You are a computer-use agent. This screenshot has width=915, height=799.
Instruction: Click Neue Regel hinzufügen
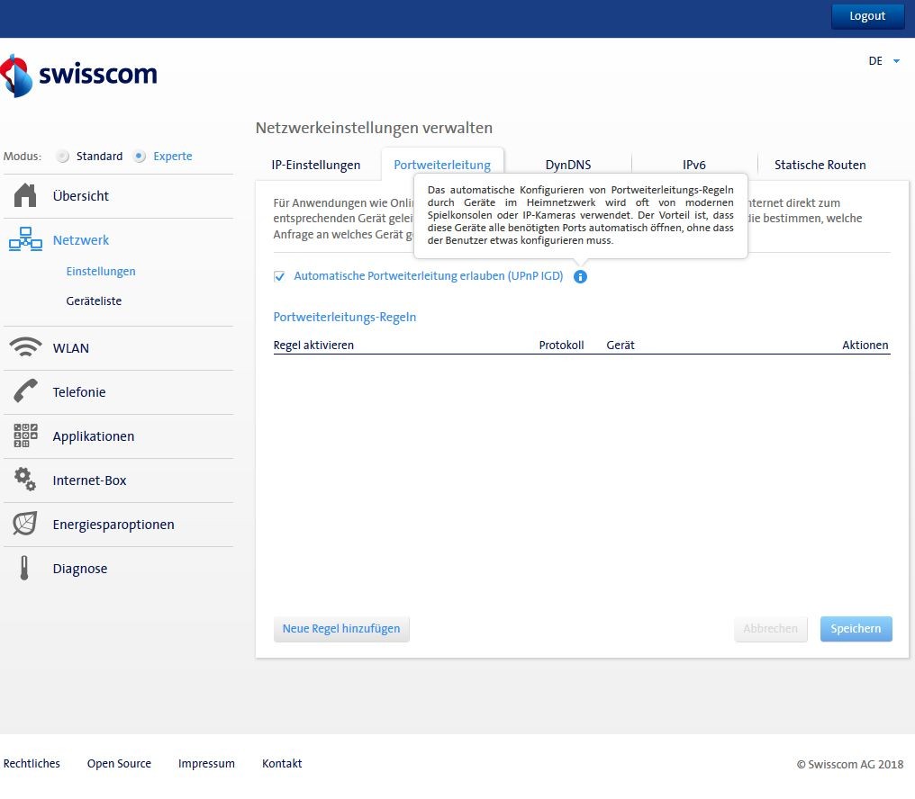[340, 628]
